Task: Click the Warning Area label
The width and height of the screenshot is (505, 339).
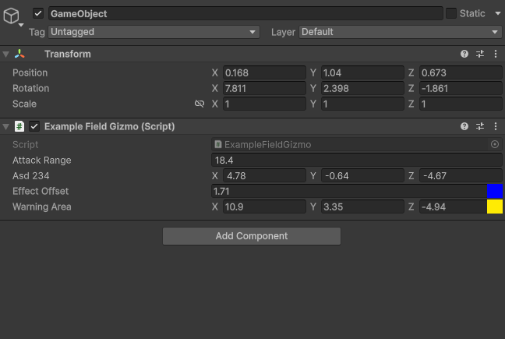Action: (42, 207)
